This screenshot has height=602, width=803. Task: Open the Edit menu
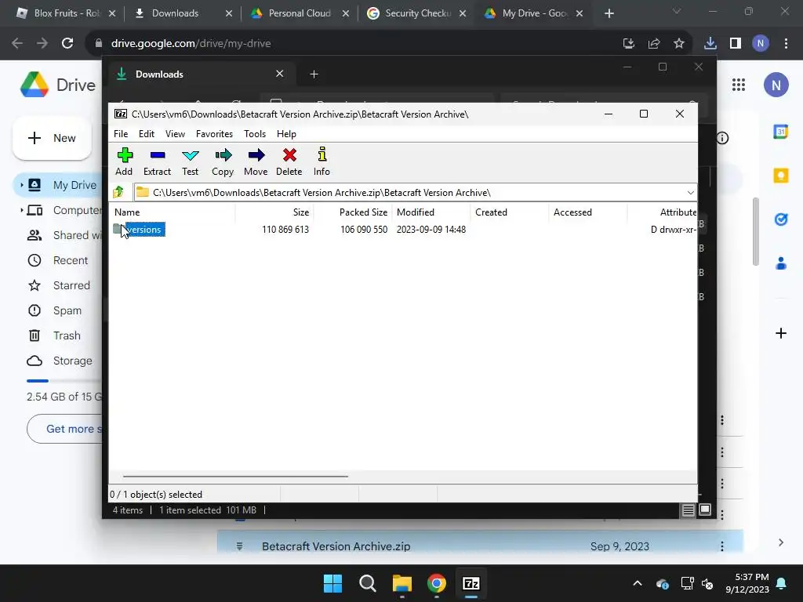(147, 133)
